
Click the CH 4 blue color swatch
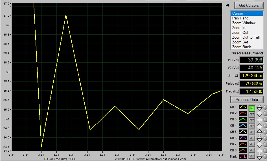243,126
